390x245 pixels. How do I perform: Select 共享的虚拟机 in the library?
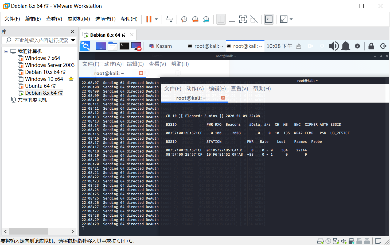[x=32, y=100]
